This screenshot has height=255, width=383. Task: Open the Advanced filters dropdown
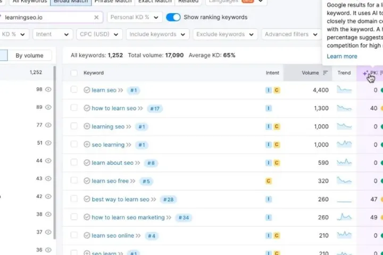(291, 35)
